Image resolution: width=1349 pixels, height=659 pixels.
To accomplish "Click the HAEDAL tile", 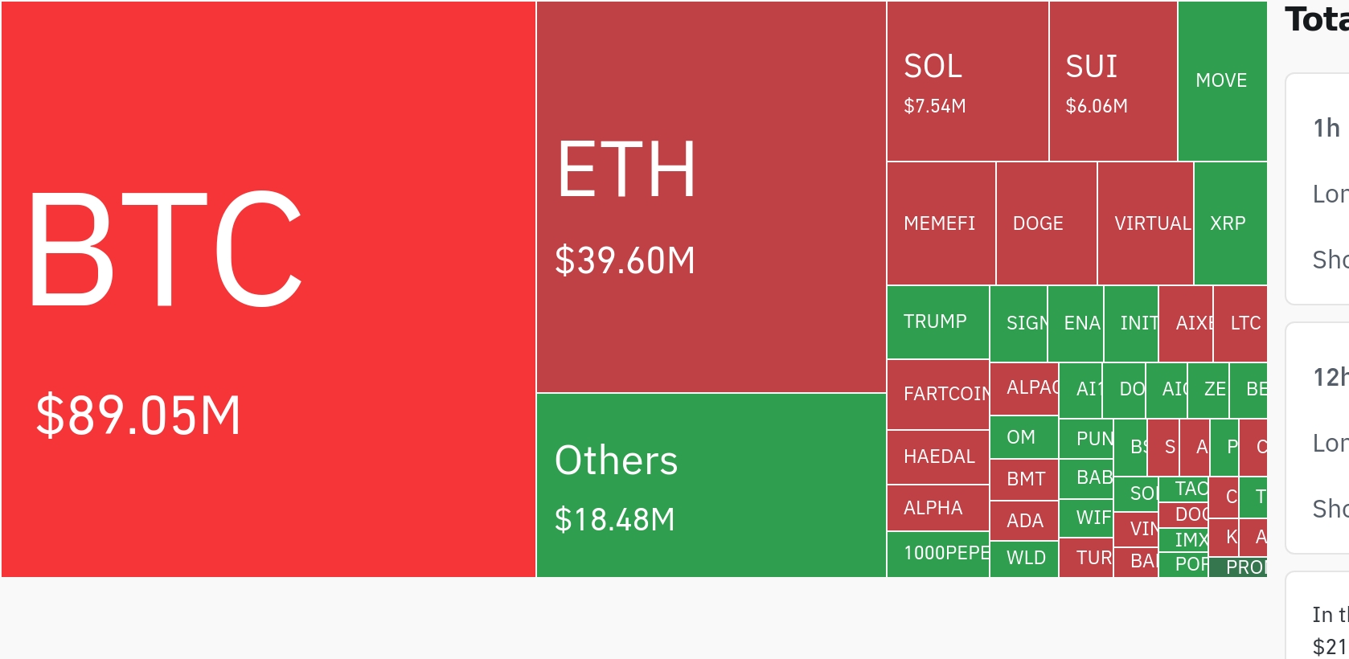I will tap(937, 456).
